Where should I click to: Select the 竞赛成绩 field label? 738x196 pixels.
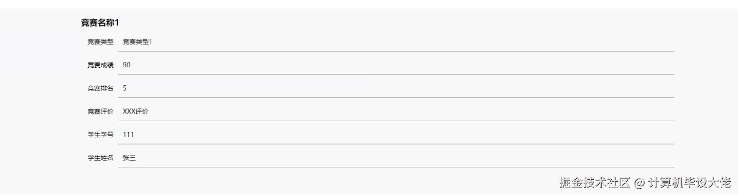coord(100,65)
